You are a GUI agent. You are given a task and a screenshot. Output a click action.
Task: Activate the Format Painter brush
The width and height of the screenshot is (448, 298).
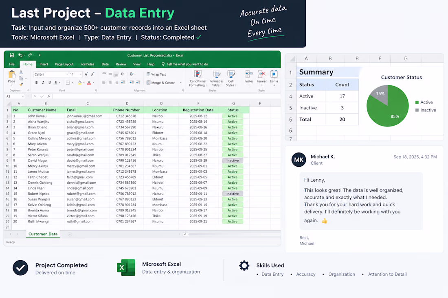pyautogui.click(x=21, y=85)
